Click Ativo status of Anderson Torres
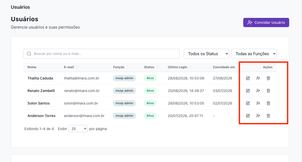302x162 pixels. pos(150,116)
